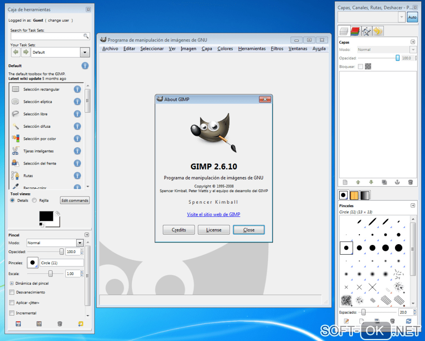The image size is (425, 341).
Task: Click the change user link
Action: (59, 20)
